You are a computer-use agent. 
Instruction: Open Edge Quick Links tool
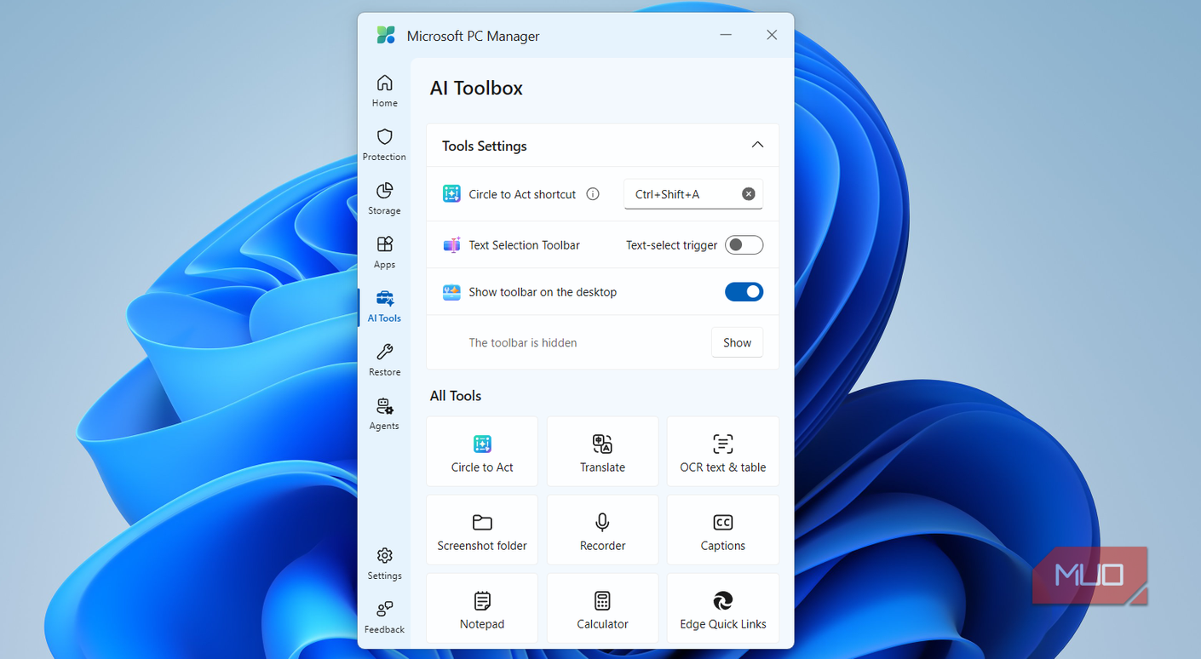pyautogui.click(x=722, y=608)
